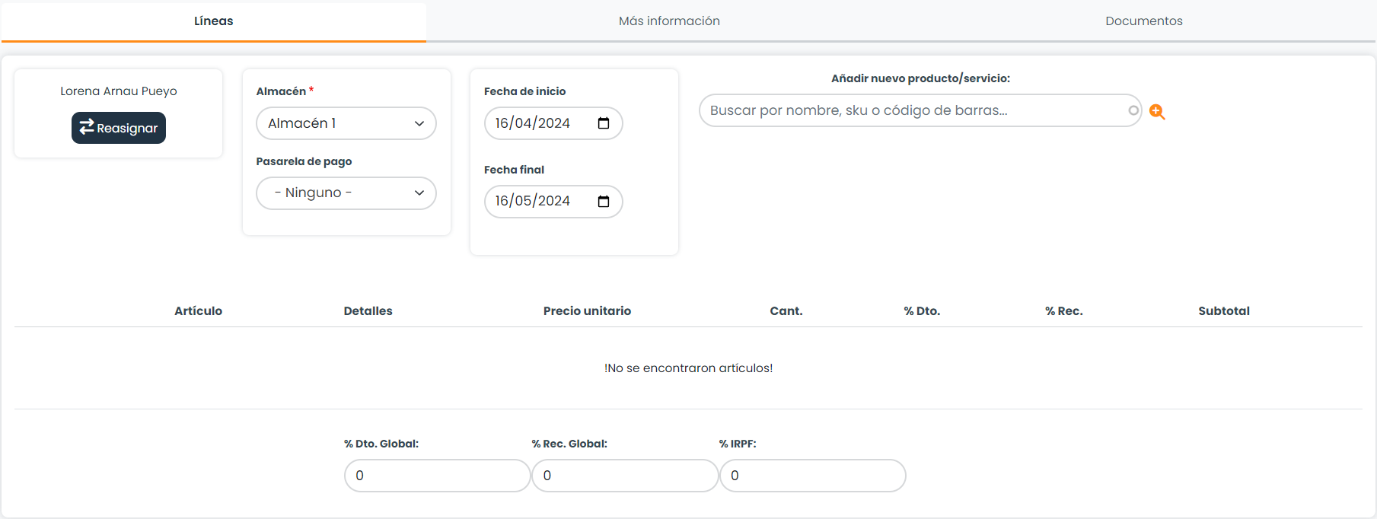Click the % IRPF input field
Viewport: 1377px width, 519px height.
click(x=812, y=476)
